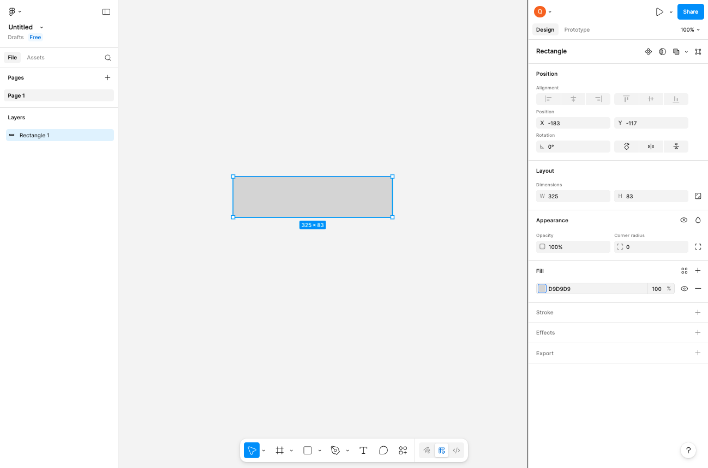
Task: Add an effect
Action: click(698, 333)
